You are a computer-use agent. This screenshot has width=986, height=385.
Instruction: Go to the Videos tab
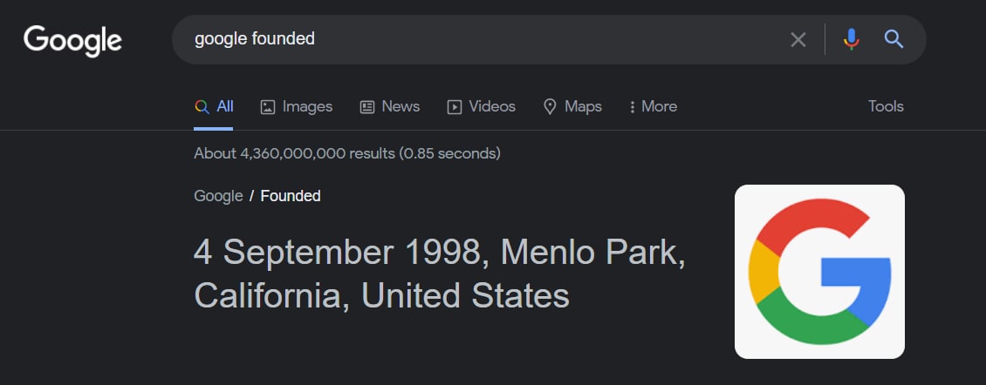481,107
